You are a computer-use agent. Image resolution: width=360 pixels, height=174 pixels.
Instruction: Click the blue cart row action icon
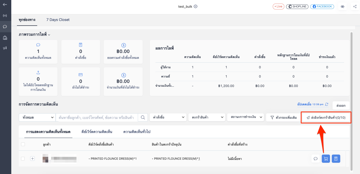[326, 159]
